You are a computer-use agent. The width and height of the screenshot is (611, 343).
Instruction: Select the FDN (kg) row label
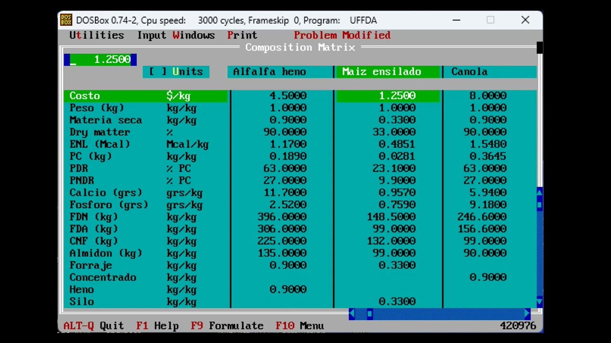coord(94,217)
